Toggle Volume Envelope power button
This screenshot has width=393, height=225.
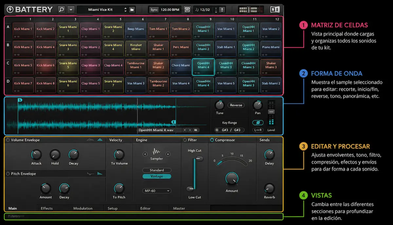(x=8, y=140)
